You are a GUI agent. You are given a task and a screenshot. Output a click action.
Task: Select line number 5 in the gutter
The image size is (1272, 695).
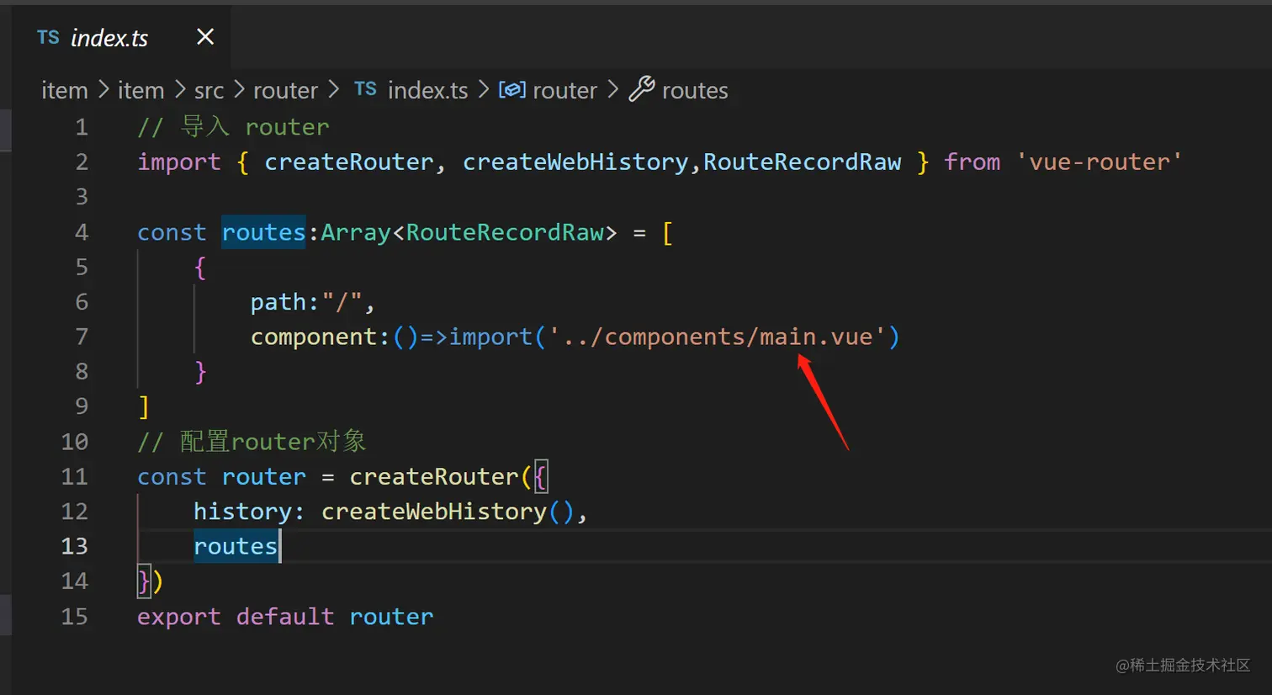tap(82, 268)
